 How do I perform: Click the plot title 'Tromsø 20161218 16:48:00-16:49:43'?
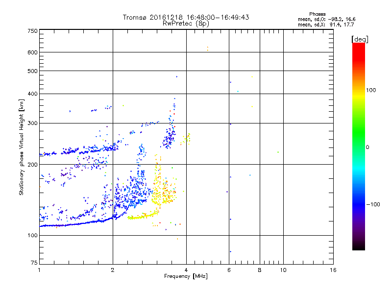(186, 17)
